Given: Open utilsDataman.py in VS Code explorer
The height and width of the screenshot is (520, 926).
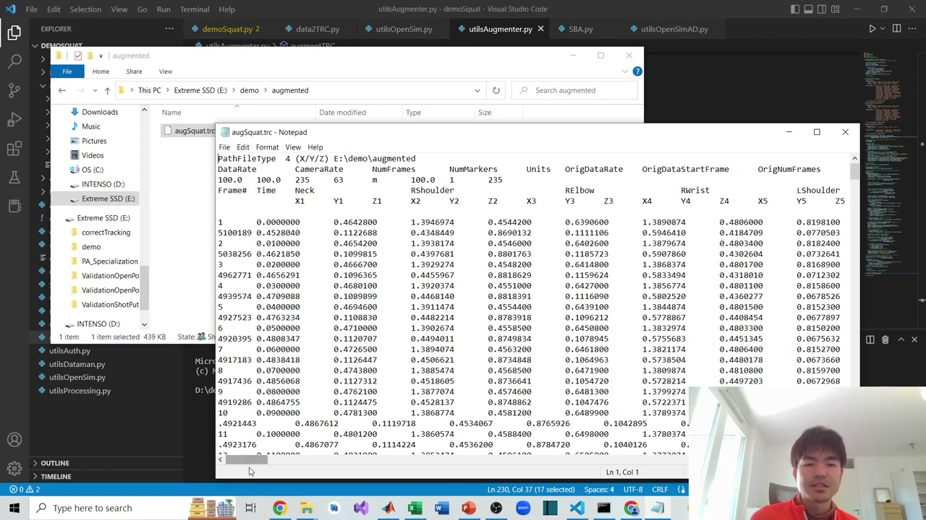Looking at the screenshot, I should pyautogui.click(x=77, y=364).
